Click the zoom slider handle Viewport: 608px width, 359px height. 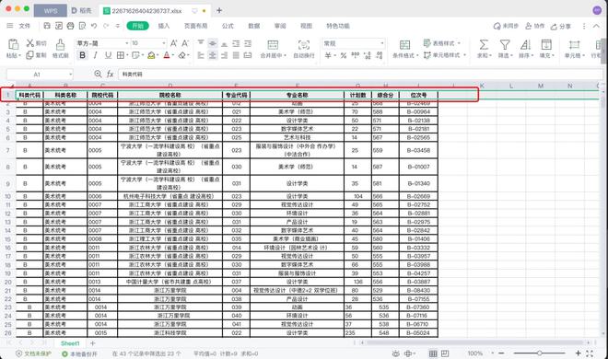click(539, 353)
